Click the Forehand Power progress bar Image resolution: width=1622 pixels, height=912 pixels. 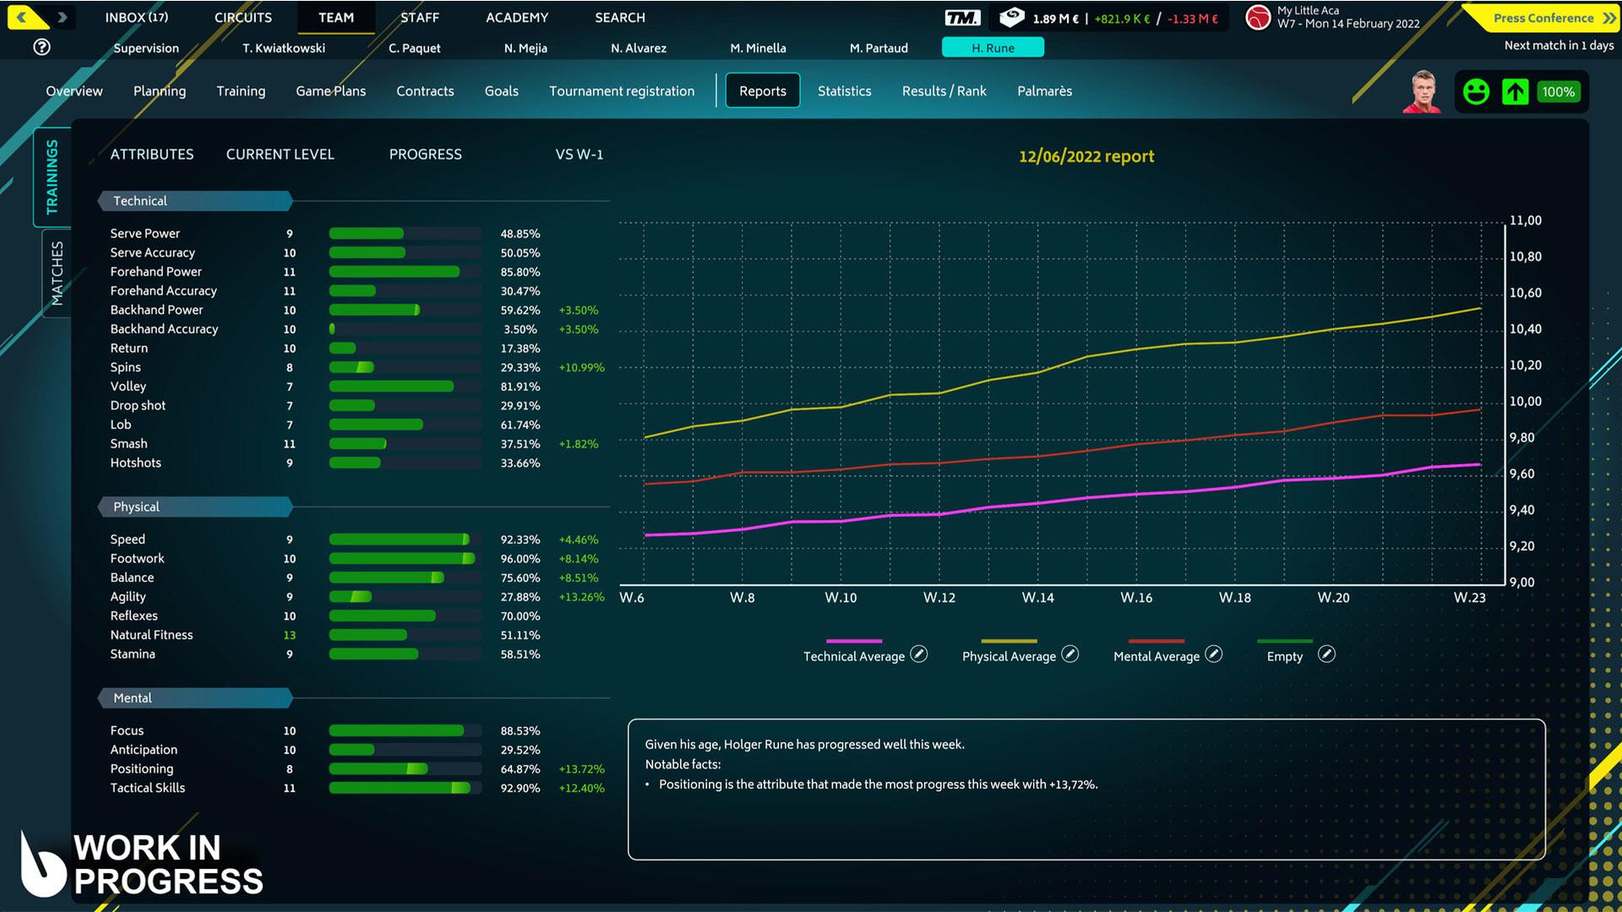pyautogui.click(x=405, y=272)
